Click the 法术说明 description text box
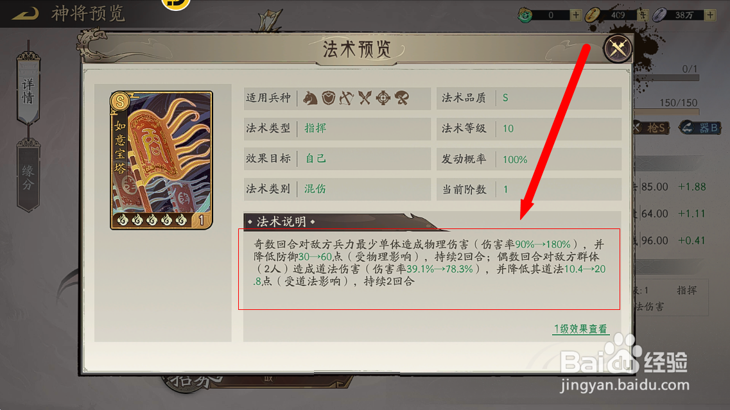Screen dimensions: 730x410 point(429,269)
